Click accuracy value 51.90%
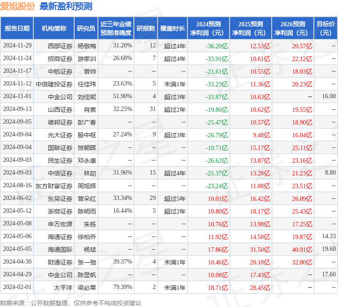 pos(122,96)
